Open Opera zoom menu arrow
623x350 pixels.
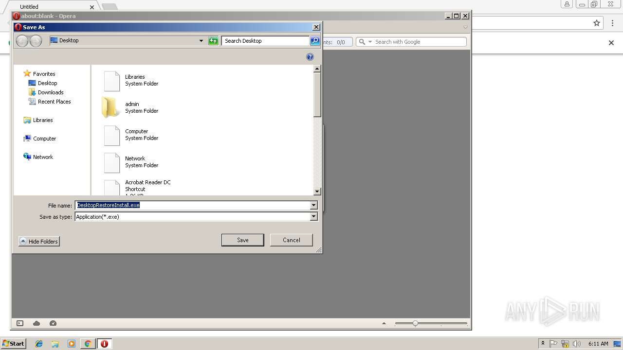(384, 323)
